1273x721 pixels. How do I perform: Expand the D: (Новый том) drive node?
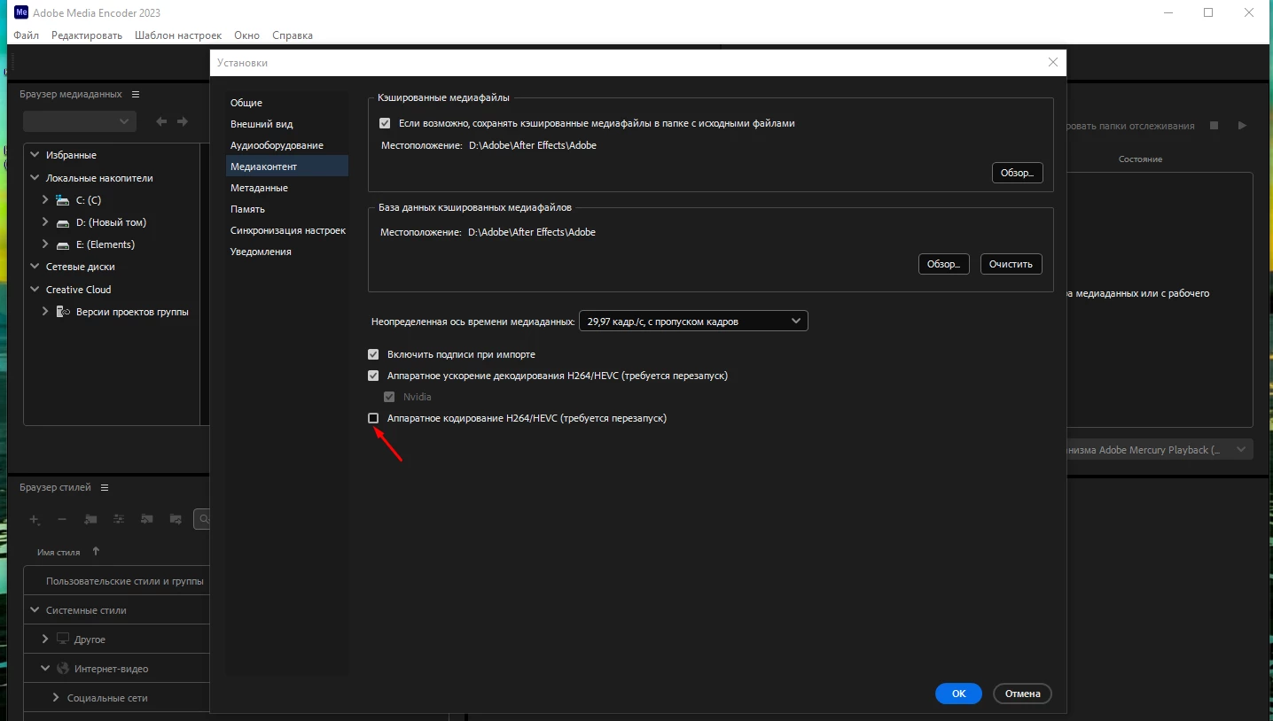pos(45,222)
